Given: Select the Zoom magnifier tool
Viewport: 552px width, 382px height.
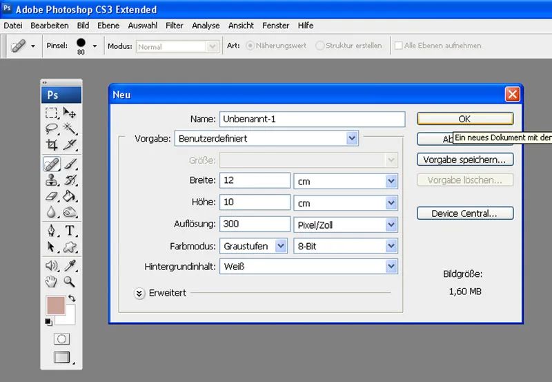Looking at the screenshot, I should (70, 282).
